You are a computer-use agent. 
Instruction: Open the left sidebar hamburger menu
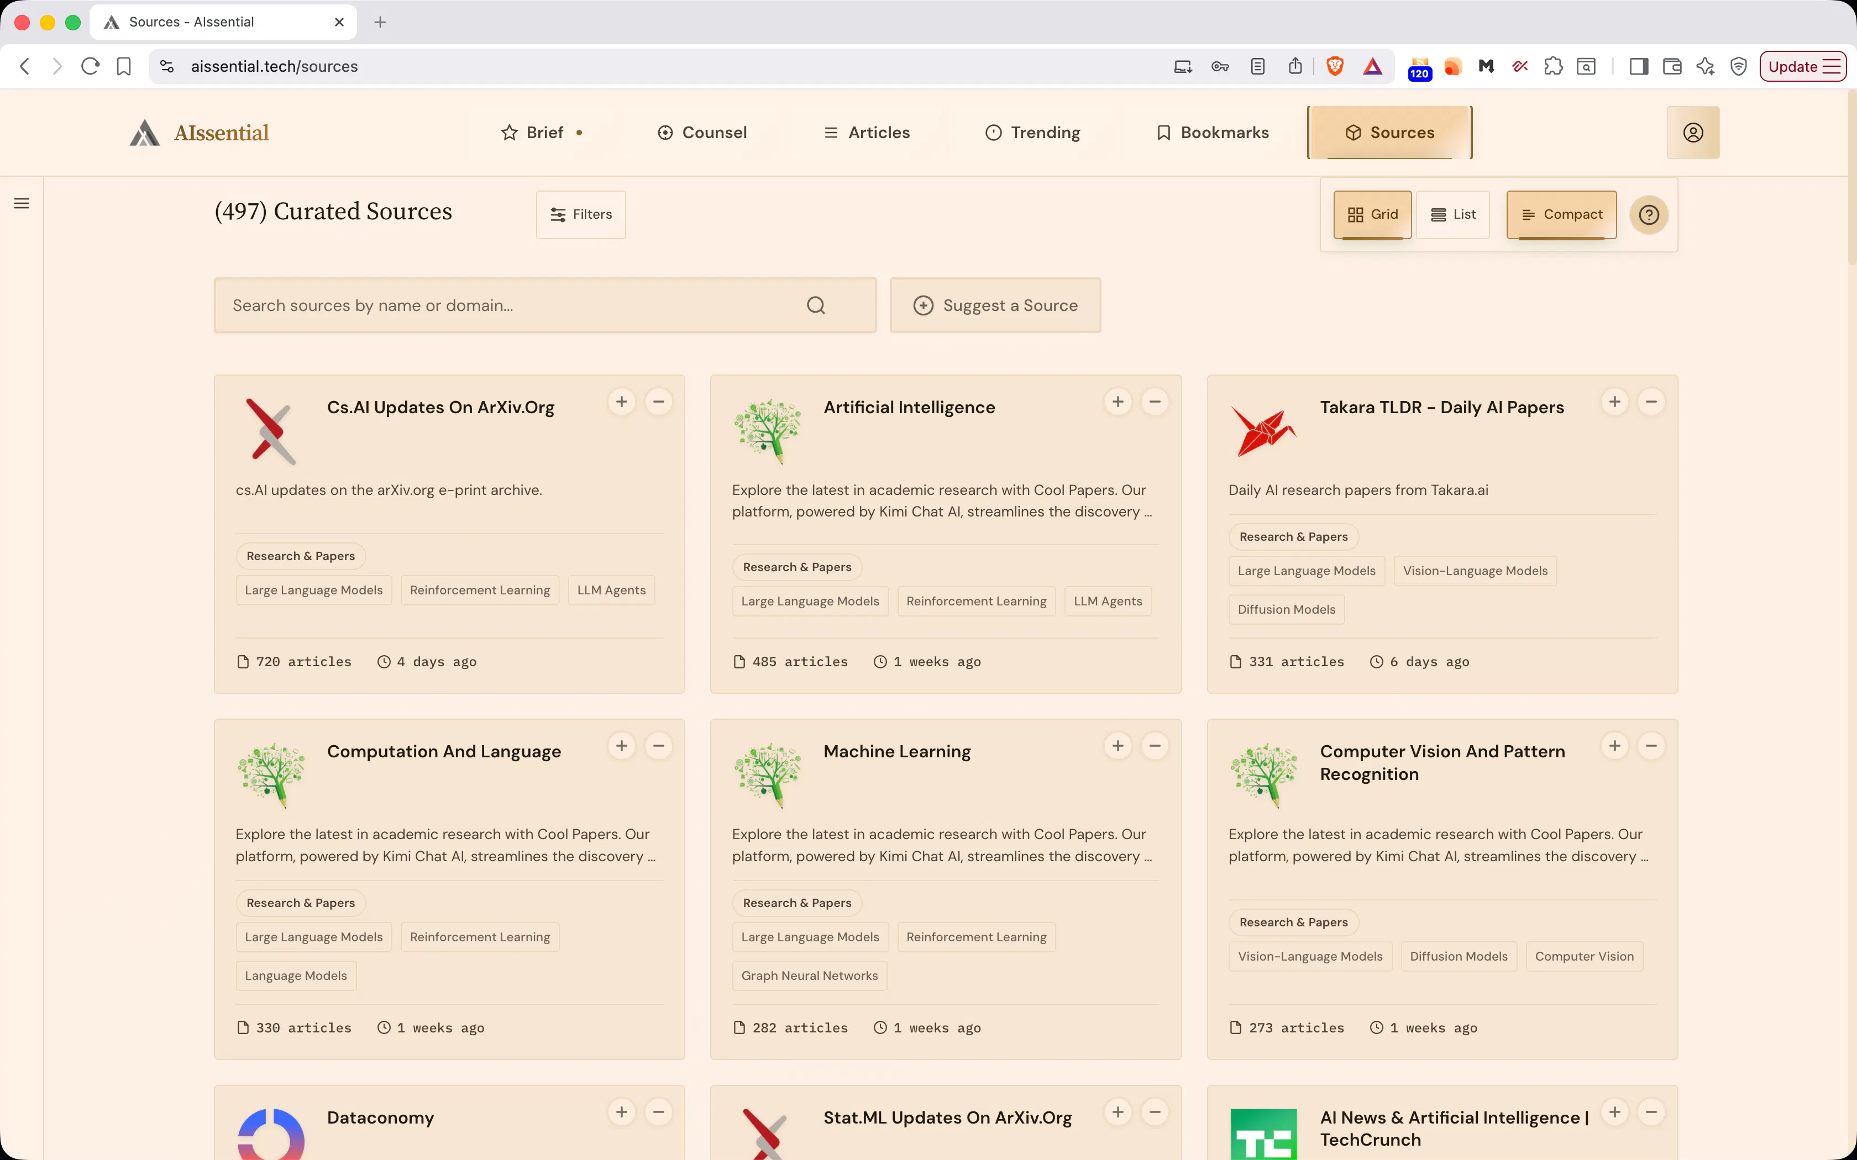point(22,203)
